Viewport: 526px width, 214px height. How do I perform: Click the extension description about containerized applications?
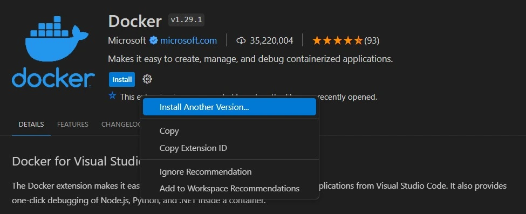point(250,59)
